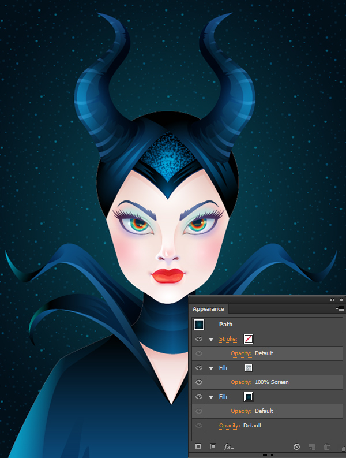Click the Delete Selected Item trash icon
The width and height of the screenshot is (346, 458).
(327, 446)
